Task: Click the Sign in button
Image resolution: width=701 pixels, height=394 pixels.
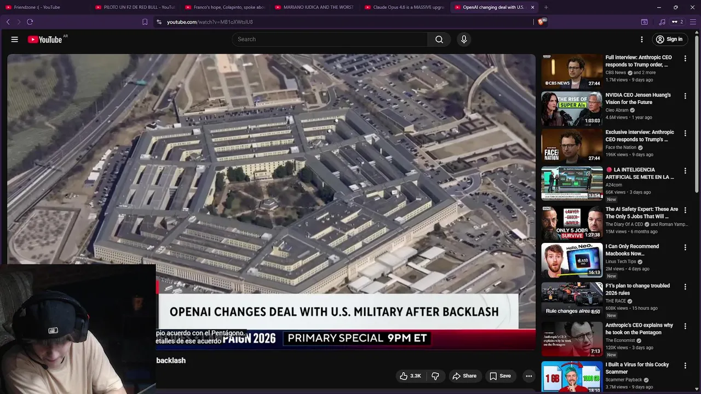Action: tap(669, 39)
